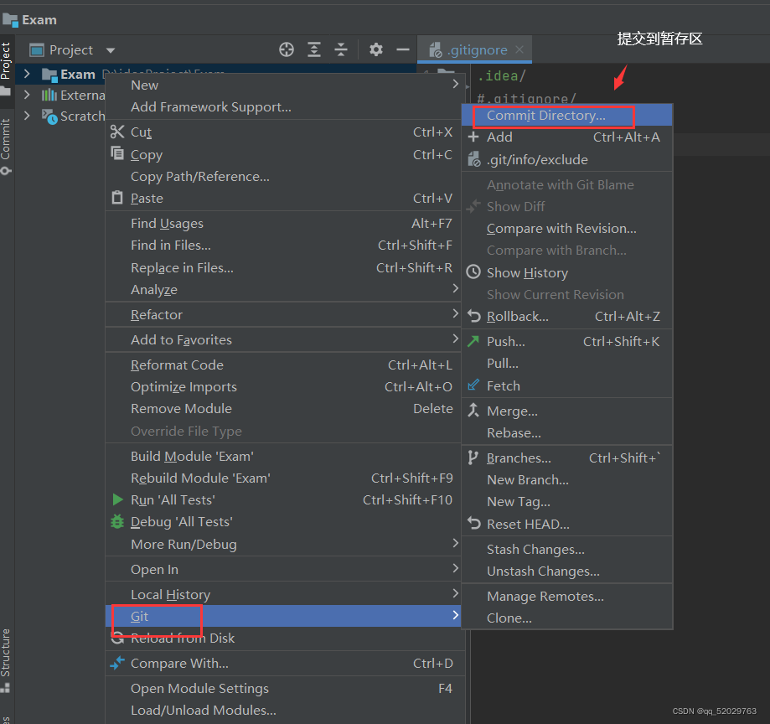This screenshot has height=724, width=770.
Task: Select Add Framework Support...
Action: [x=284, y=106]
